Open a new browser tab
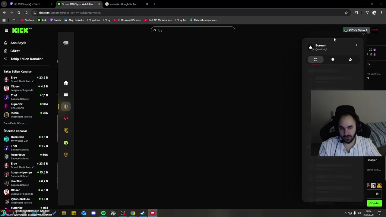Screen dimensions: 386x217 pyautogui.click(x=154, y=4)
